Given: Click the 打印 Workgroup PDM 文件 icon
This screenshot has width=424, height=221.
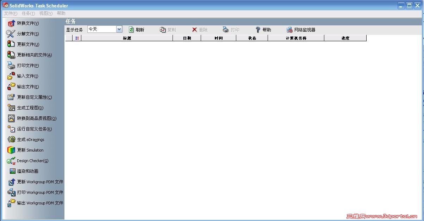Looking at the screenshot, I should (x=11, y=192).
